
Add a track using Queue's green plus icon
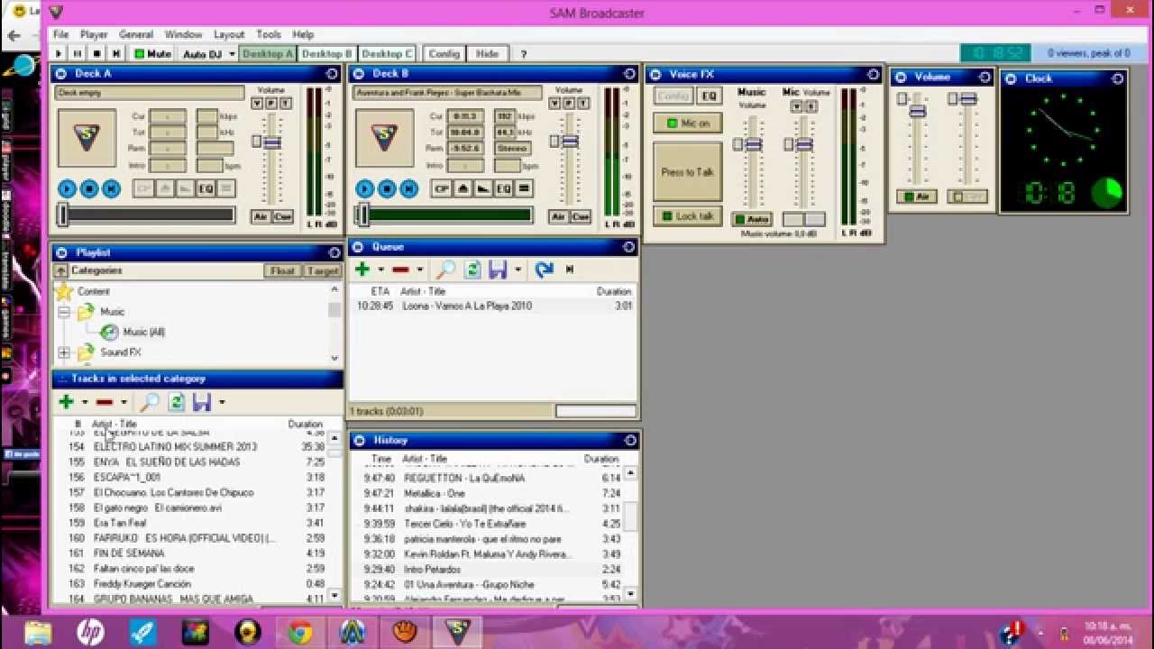(362, 269)
